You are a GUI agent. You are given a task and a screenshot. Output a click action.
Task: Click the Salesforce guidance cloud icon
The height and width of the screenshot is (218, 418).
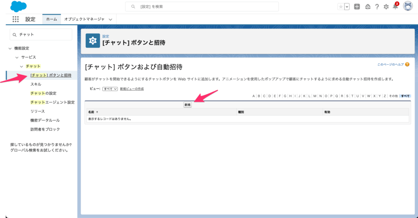[x=368, y=7]
